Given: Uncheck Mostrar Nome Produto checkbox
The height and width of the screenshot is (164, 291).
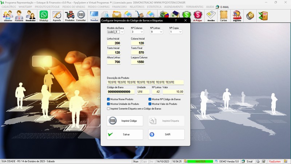Looking at the screenshot, I should [x=109, y=99].
